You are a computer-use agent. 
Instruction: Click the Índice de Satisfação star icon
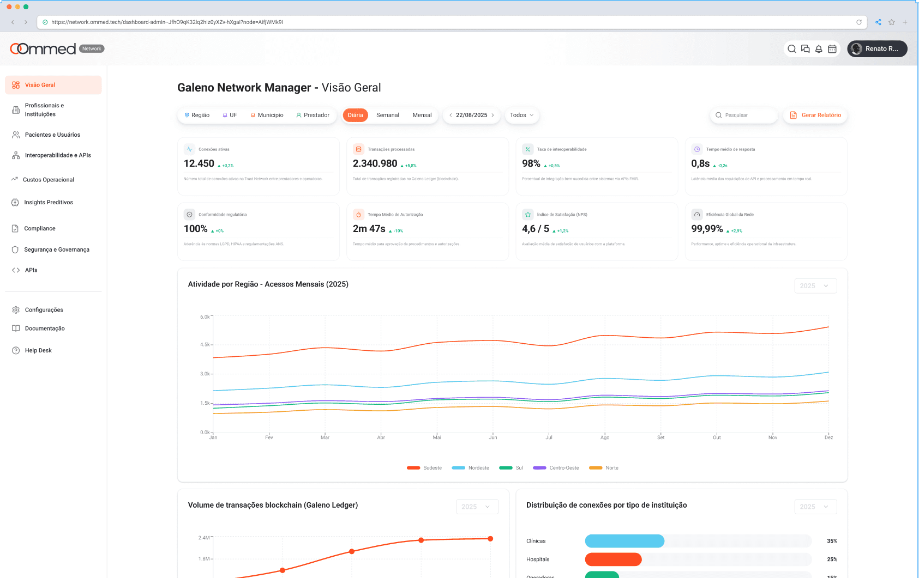[528, 214]
